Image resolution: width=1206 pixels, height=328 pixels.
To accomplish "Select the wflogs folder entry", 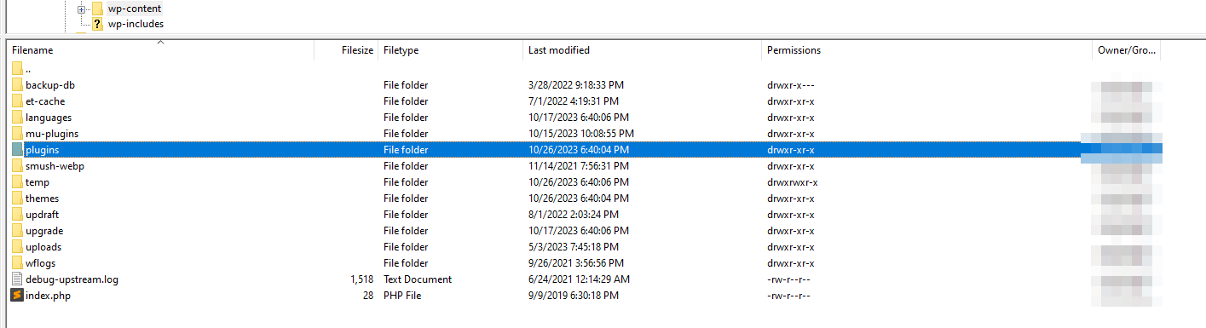I will tap(40, 263).
